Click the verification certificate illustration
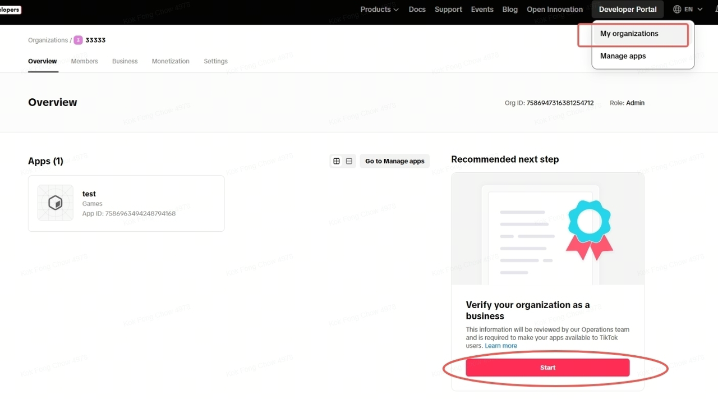 [547, 229]
